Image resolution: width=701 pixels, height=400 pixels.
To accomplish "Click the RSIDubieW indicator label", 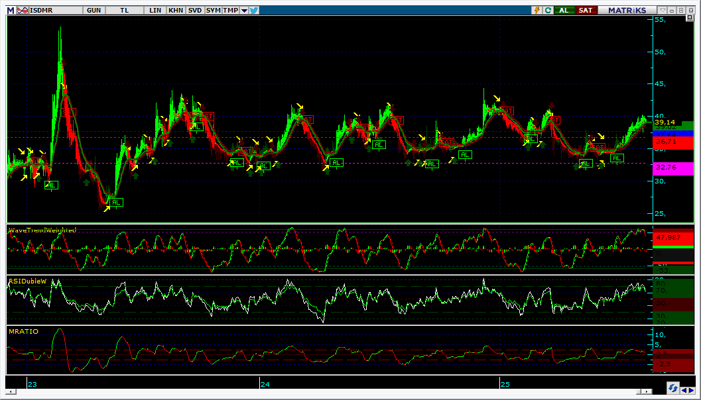I will tap(28, 281).
